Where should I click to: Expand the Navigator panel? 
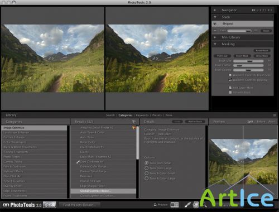[215, 10]
